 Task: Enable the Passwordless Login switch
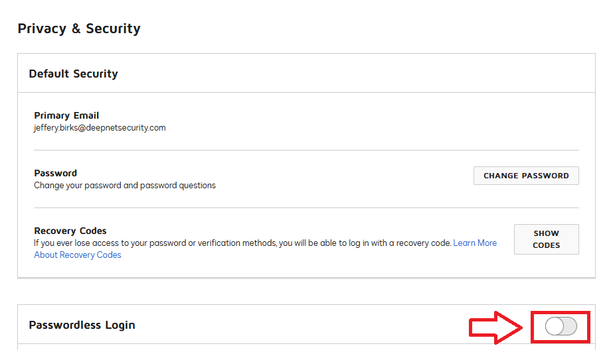coord(561,325)
